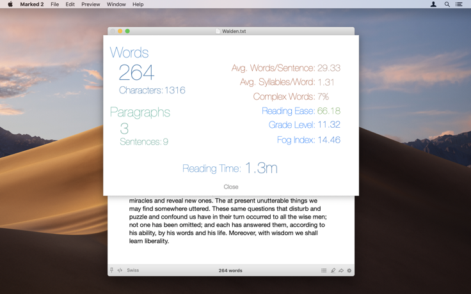Click Complex Words: 7% statistic
The image size is (471, 294).
[x=291, y=97]
